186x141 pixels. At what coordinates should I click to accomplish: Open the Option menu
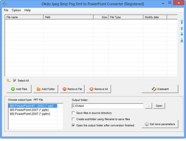(16, 10)
